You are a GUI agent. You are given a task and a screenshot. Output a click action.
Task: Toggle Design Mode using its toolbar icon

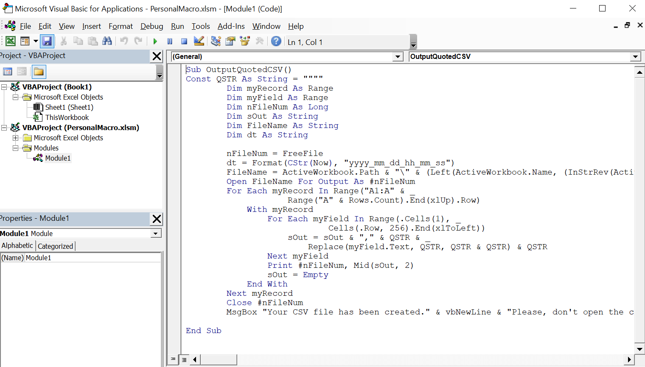point(198,41)
